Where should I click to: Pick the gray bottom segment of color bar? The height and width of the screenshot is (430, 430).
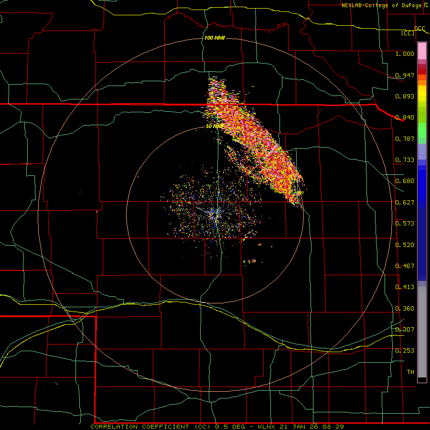tap(422, 332)
